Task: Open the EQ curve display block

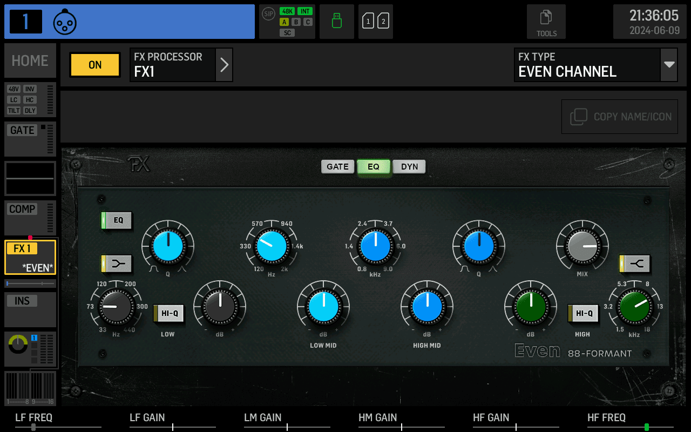Action: [30, 178]
